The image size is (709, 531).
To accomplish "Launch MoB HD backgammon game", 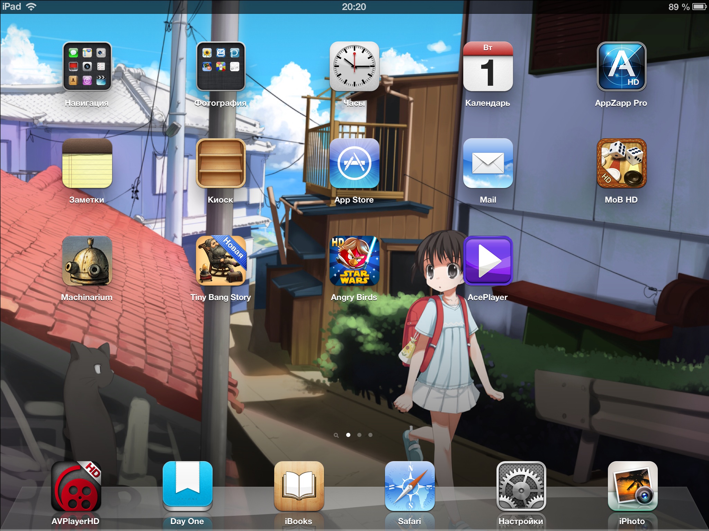I will coord(621,163).
